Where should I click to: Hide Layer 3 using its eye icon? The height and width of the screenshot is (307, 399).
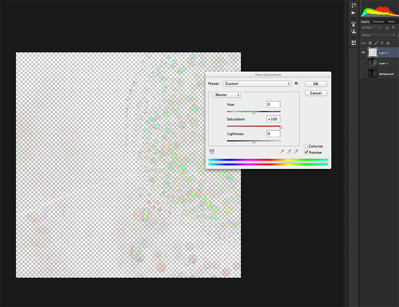(x=363, y=52)
